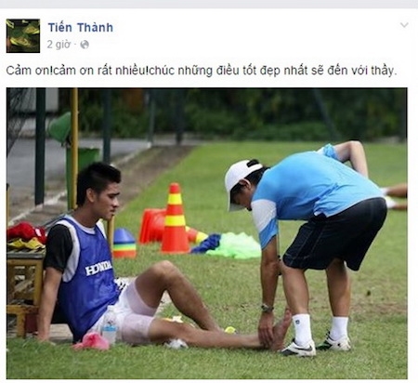Click the coach's wristwatch
418x383 pixels.
click(267, 308)
